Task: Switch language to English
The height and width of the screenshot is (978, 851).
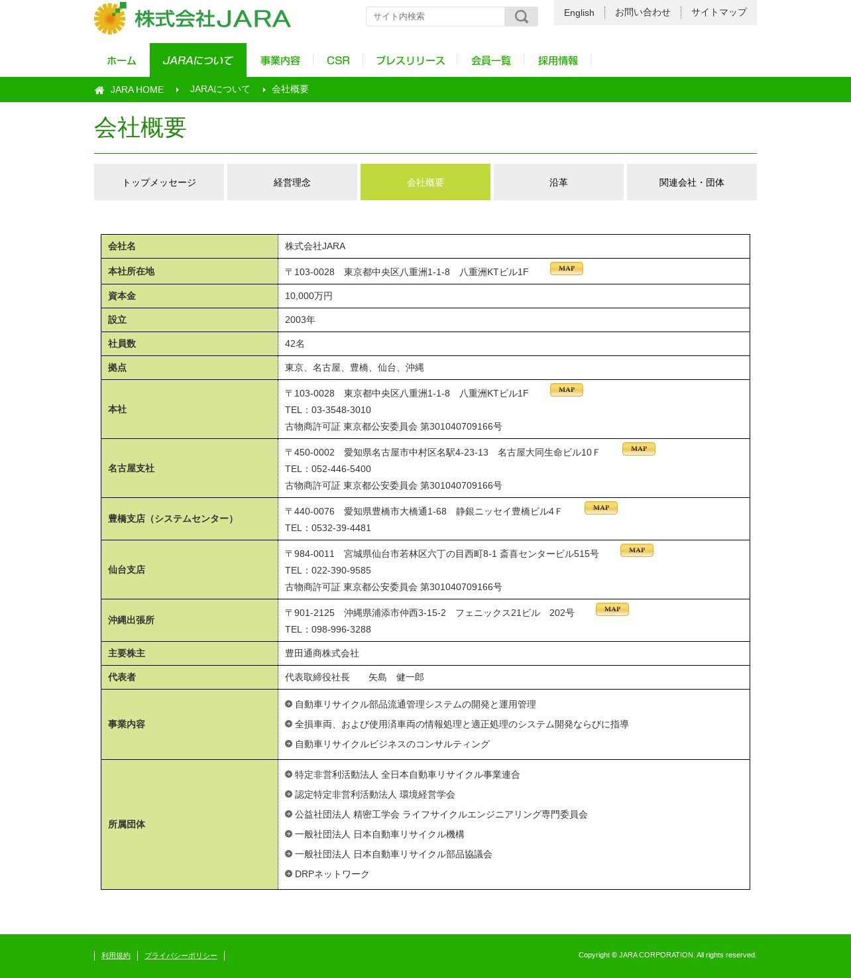Action: [579, 13]
